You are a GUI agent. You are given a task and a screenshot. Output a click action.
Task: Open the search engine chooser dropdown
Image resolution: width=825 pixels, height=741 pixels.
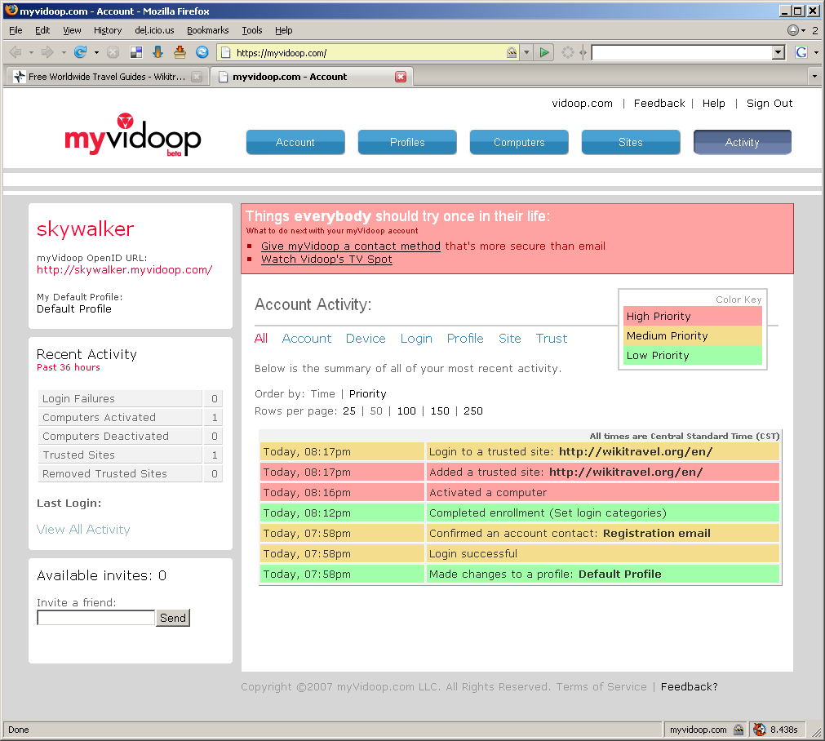point(816,52)
